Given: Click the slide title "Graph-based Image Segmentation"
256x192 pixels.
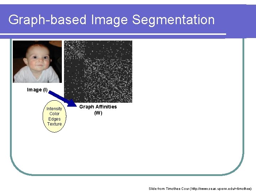Looking at the screenshot, I should [111, 20].
